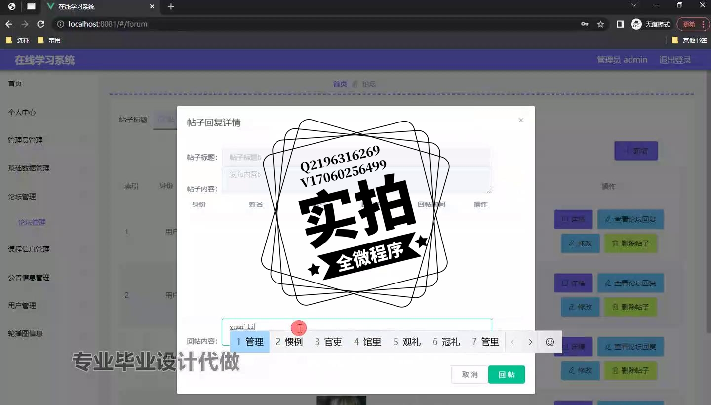Log out via 退出登录

click(x=675, y=60)
